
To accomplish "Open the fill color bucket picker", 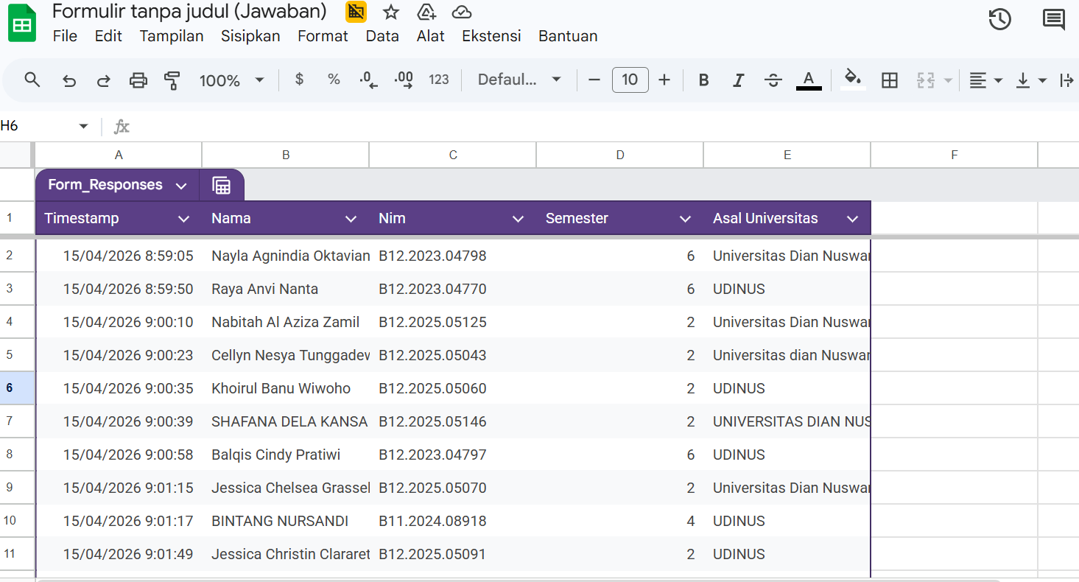I will (x=853, y=80).
